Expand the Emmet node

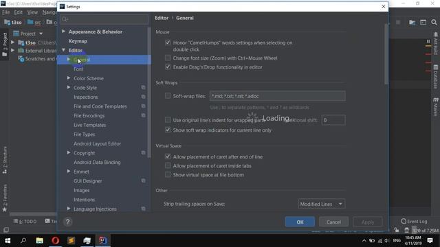click(x=69, y=171)
